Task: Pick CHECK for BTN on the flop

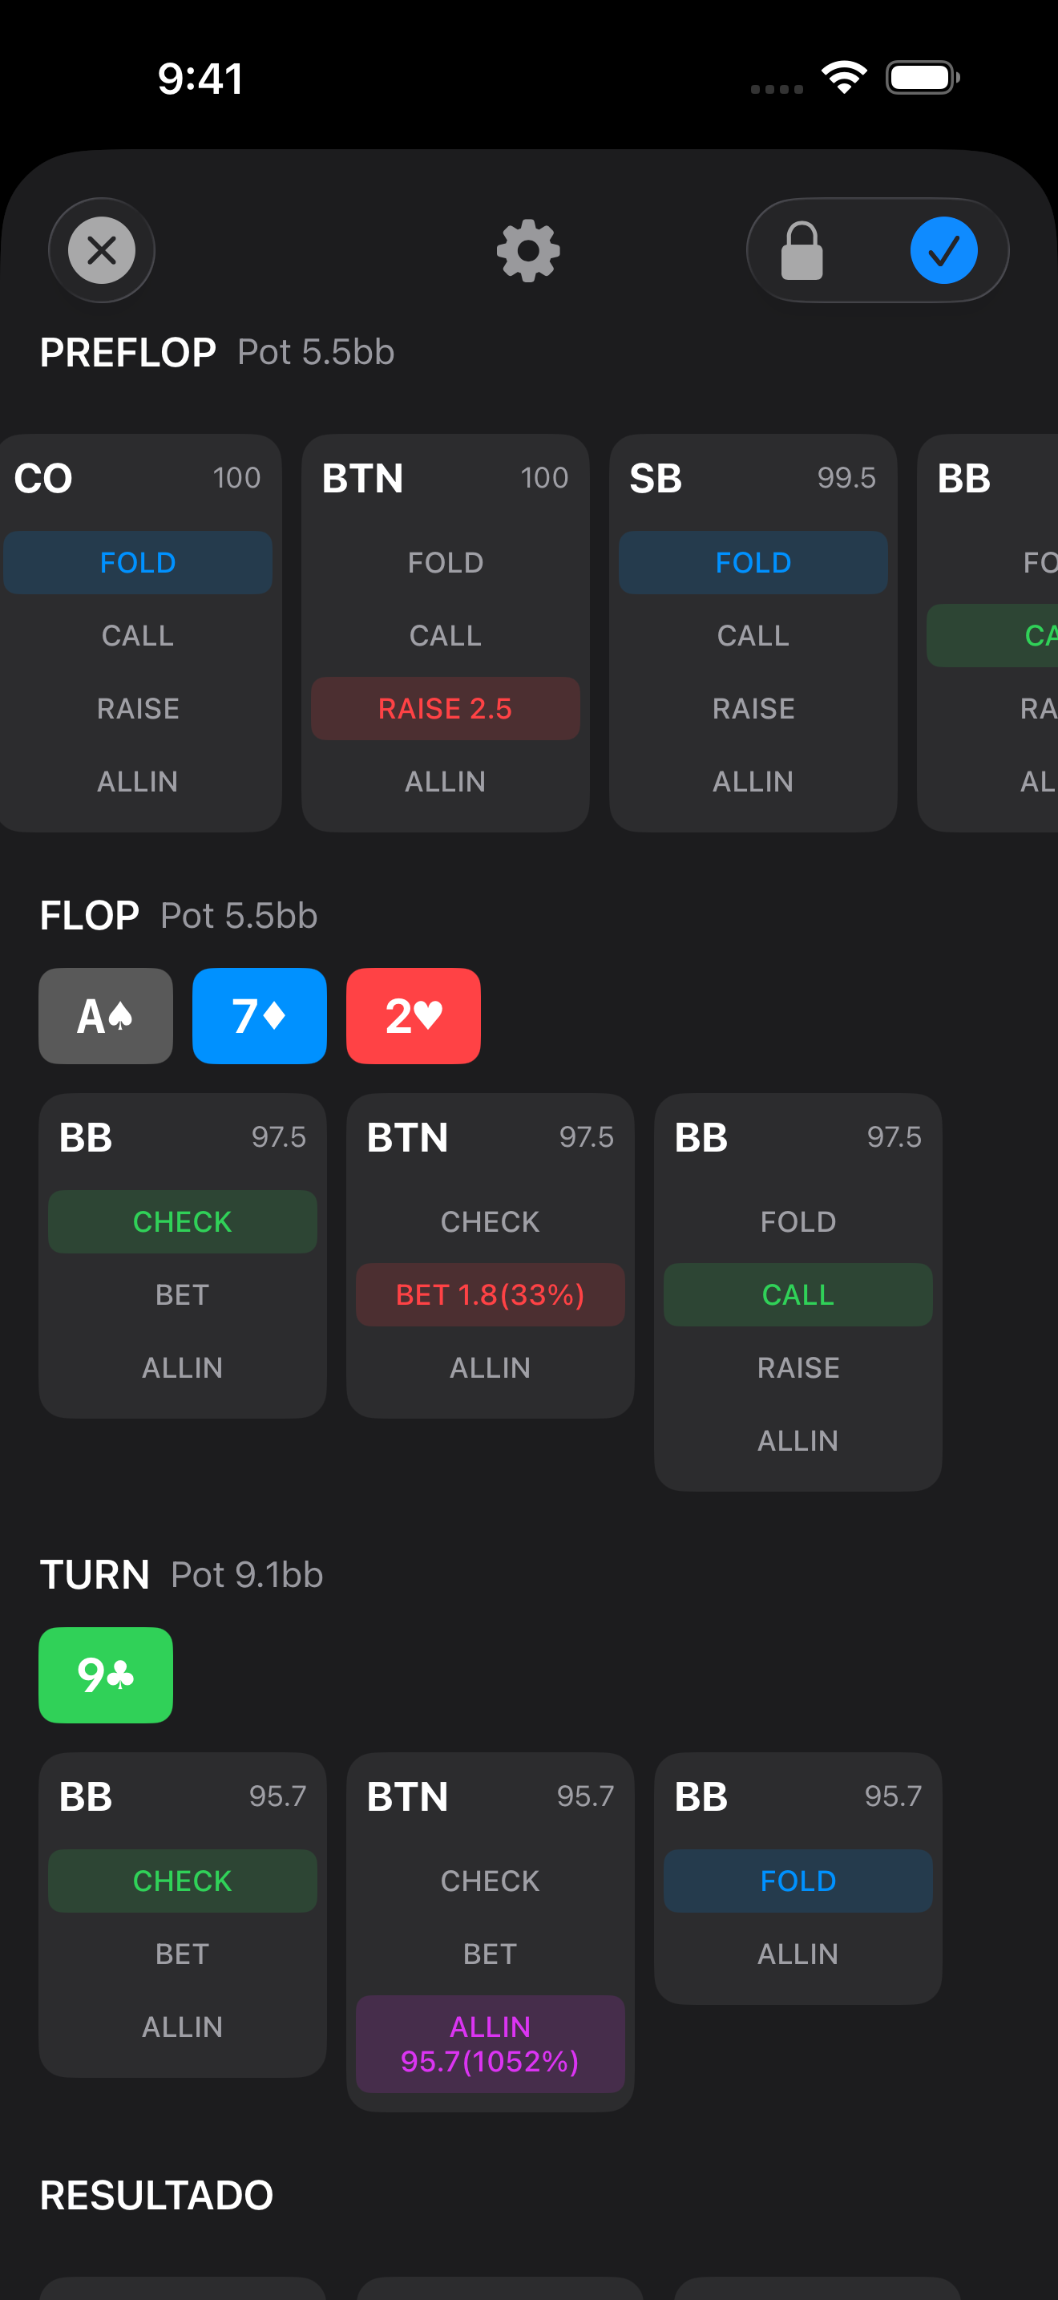Action: tap(490, 1221)
